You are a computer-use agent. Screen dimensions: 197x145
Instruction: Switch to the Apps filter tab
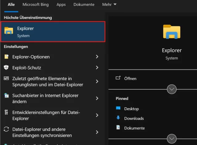point(61,5)
